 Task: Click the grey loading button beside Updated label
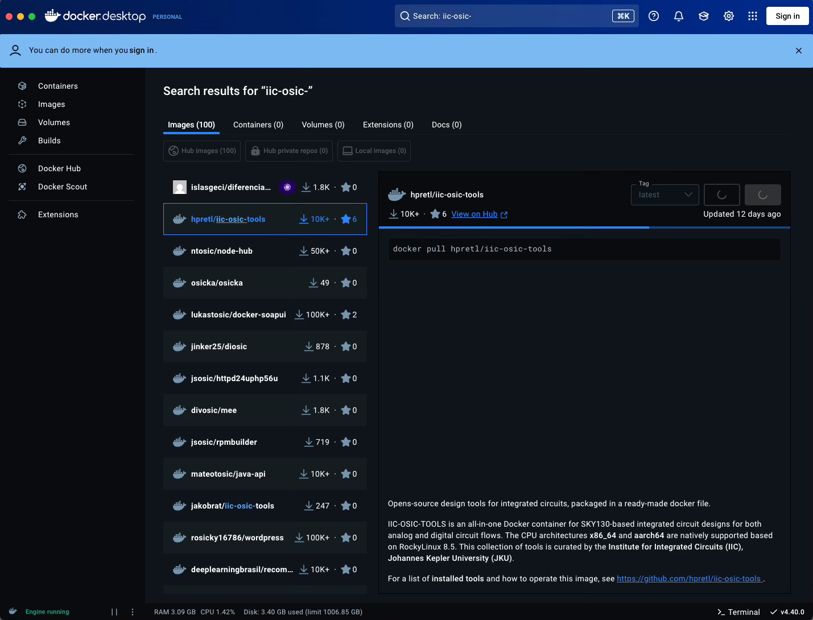[763, 195]
